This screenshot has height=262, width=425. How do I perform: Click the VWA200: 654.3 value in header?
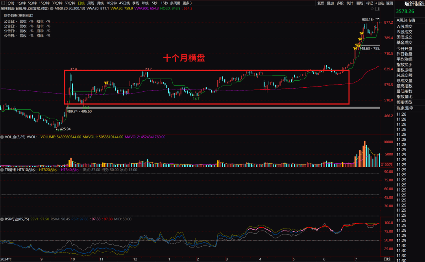147,8
